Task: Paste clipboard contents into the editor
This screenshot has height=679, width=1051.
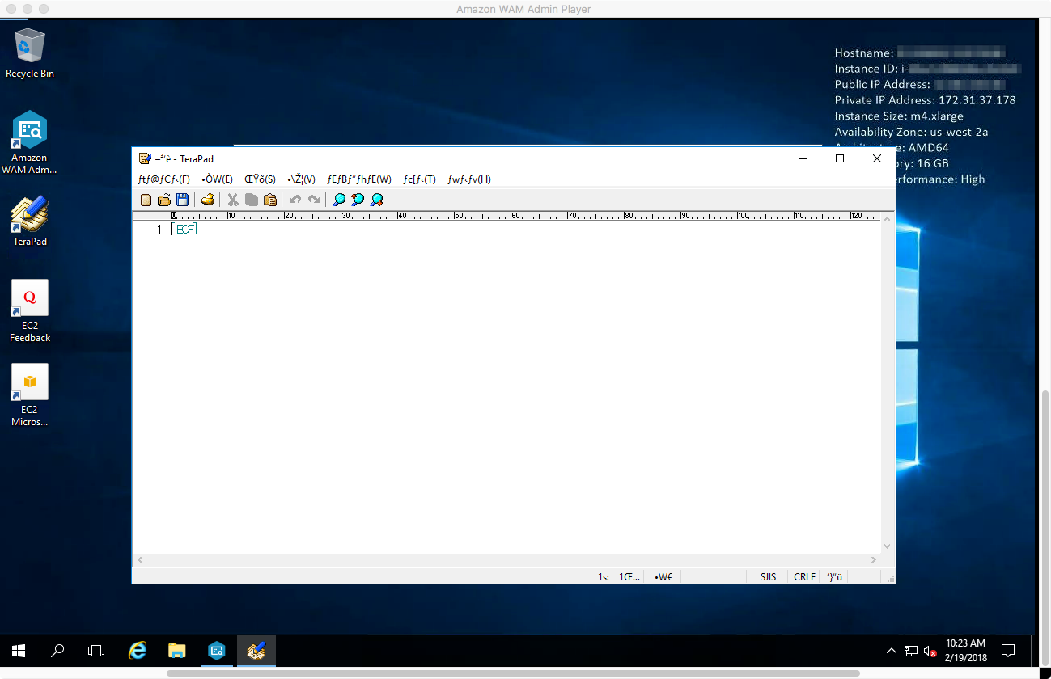Action: (x=270, y=200)
